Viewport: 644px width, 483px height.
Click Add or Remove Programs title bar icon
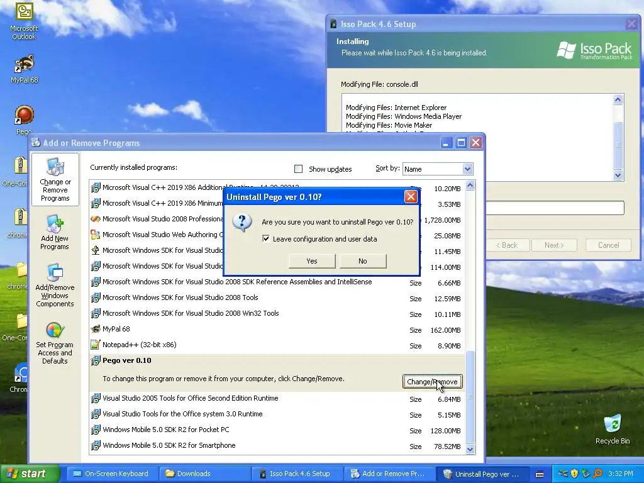36,143
